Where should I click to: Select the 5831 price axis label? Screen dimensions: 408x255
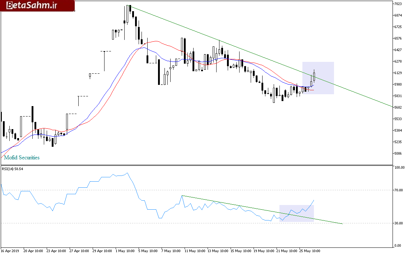tap(398, 96)
